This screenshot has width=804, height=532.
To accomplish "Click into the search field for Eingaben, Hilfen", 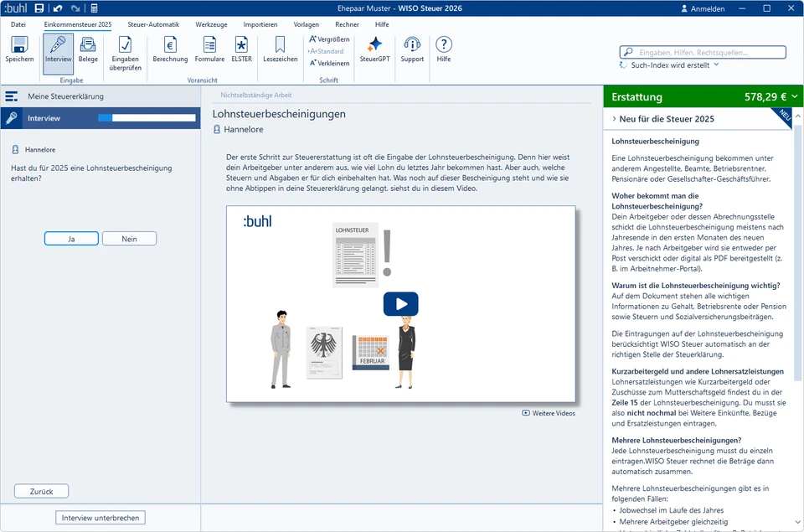I will (708, 52).
